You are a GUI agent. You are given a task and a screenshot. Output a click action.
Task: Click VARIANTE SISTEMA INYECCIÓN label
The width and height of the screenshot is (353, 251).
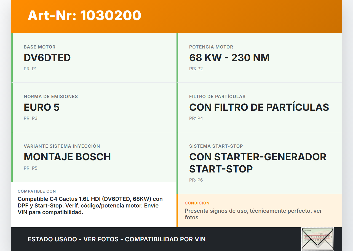point(62,146)
